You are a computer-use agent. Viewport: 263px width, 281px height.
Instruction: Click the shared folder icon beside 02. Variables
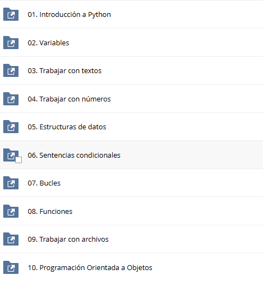[x=11, y=43]
